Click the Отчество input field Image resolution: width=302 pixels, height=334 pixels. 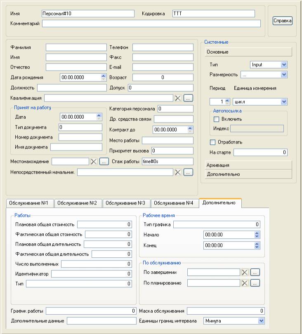coord(76,67)
